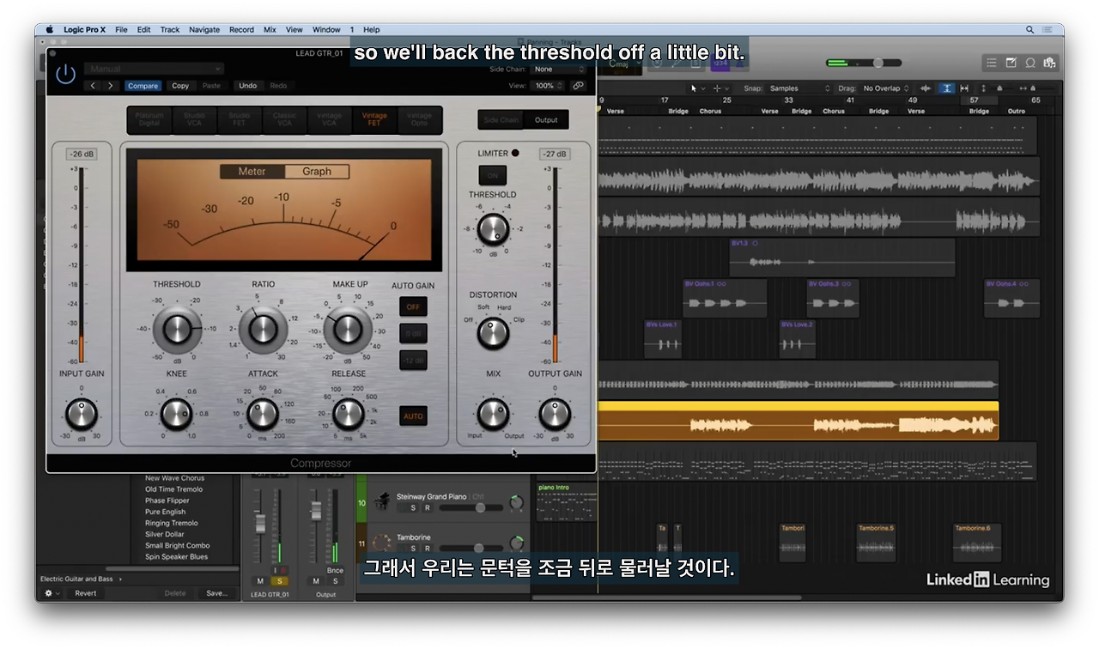The image size is (1099, 649).
Task: Click the Copy button
Action: (x=180, y=86)
